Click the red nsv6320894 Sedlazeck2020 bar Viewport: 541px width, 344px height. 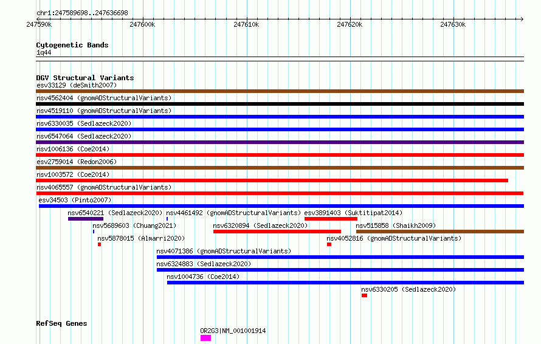(277, 232)
